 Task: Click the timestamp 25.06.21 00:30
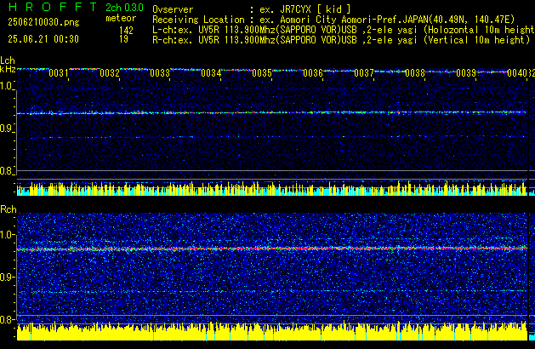point(43,39)
